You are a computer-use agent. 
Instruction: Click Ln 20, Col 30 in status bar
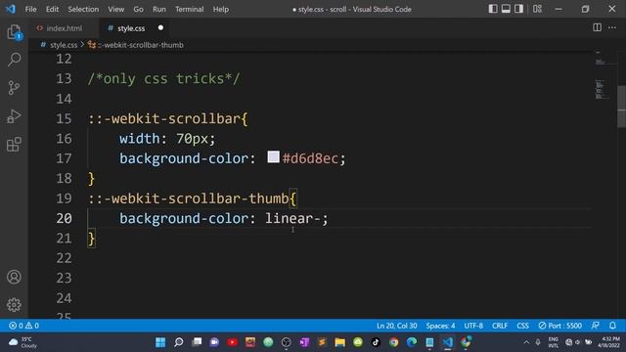click(397, 326)
